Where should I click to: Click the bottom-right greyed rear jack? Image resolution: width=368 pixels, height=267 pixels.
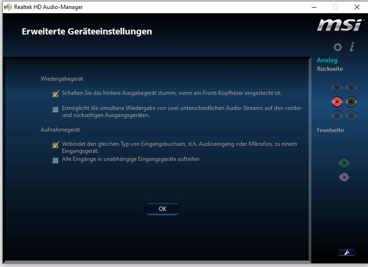(351, 116)
